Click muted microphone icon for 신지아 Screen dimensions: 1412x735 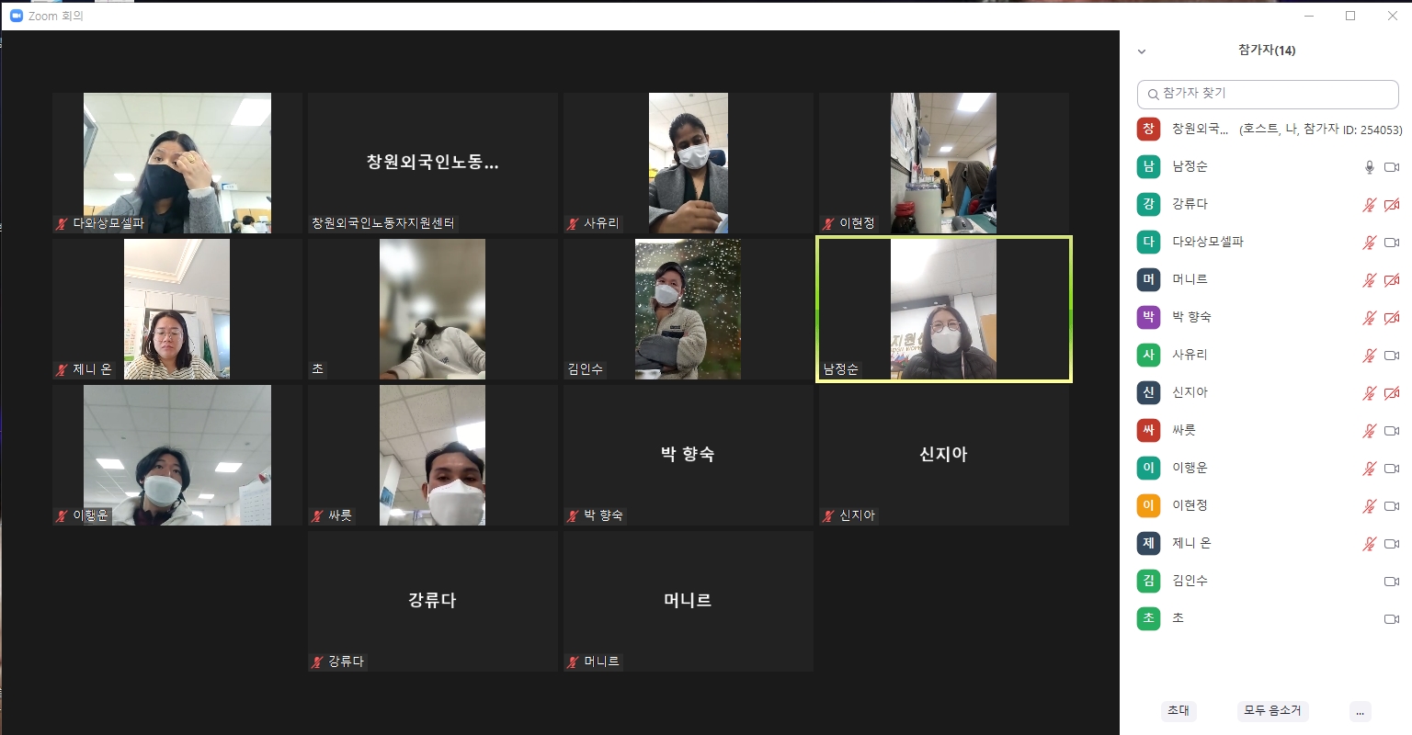click(x=1370, y=393)
